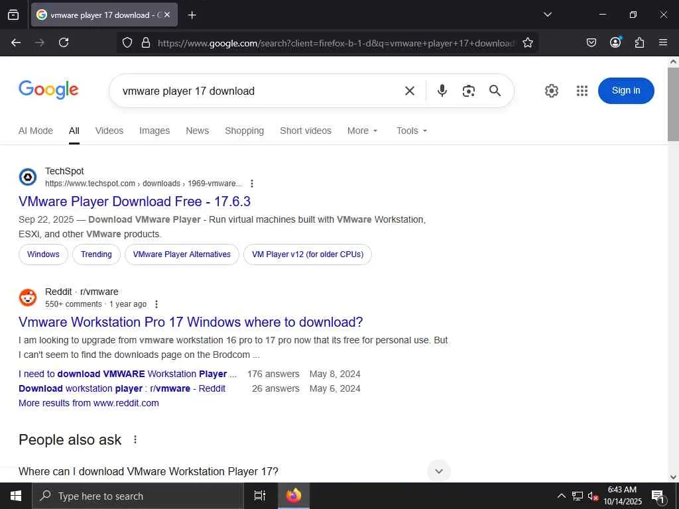This screenshot has height=509, width=679.
Task: Open VMware Player Download Free - 17.6.3 link
Action: click(x=135, y=201)
